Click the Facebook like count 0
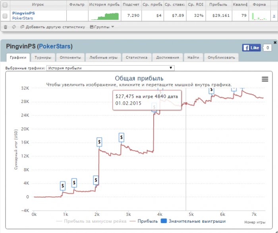This screenshot has width=278, height=233. tap(268, 48)
